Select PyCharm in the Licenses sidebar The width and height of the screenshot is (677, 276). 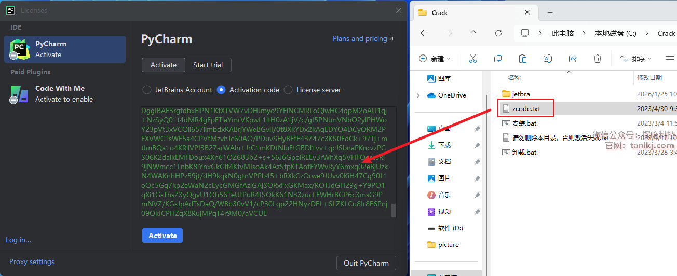(65, 49)
